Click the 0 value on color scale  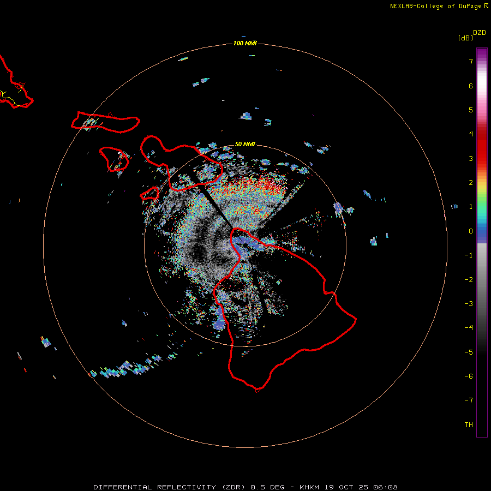coord(471,231)
